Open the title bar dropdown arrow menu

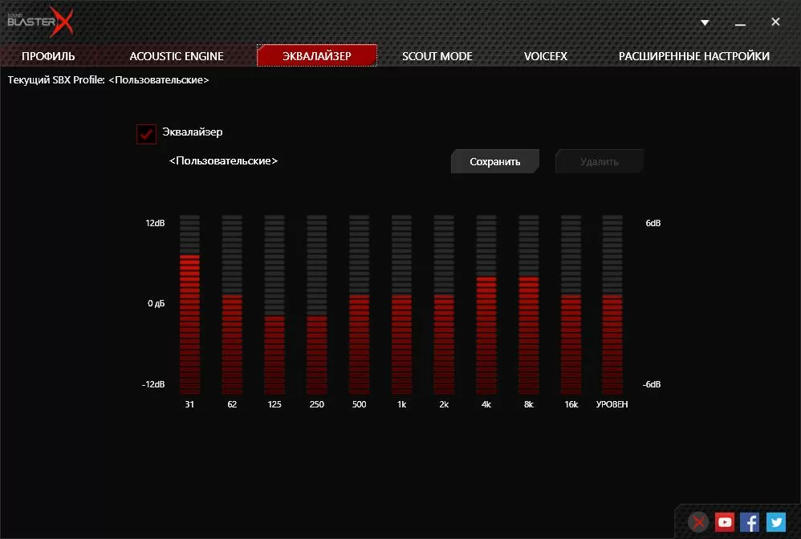pos(705,22)
